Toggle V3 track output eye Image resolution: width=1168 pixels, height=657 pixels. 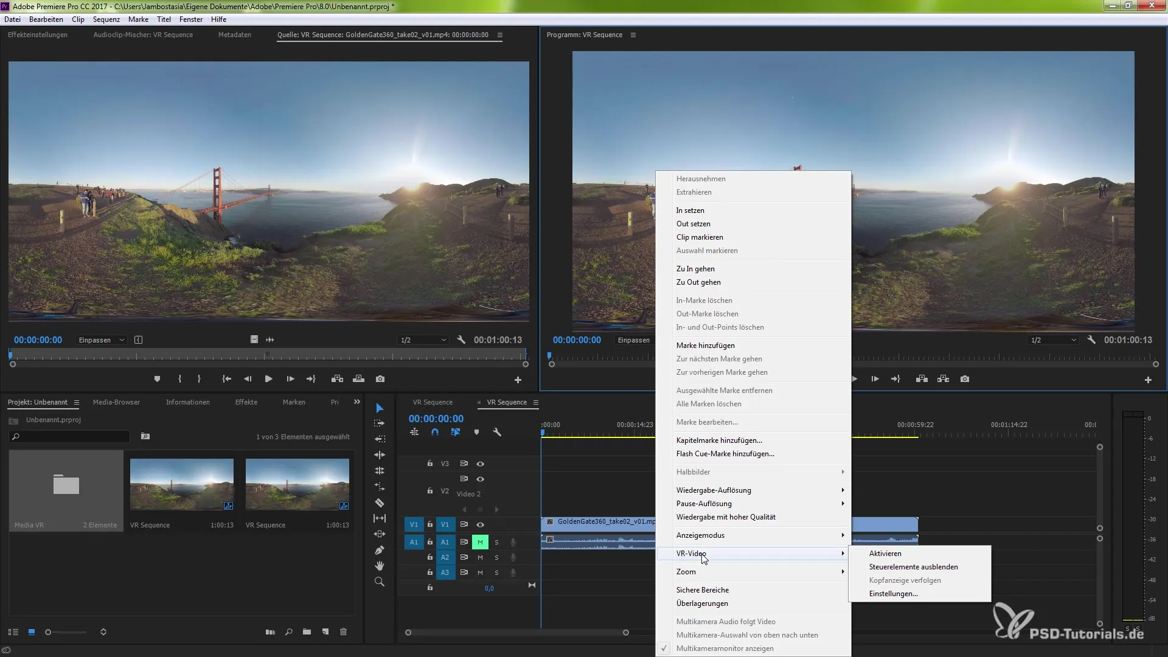click(x=481, y=464)
